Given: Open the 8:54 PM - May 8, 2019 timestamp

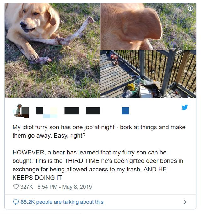Looking at the screenshot, I should coord(65,187).
